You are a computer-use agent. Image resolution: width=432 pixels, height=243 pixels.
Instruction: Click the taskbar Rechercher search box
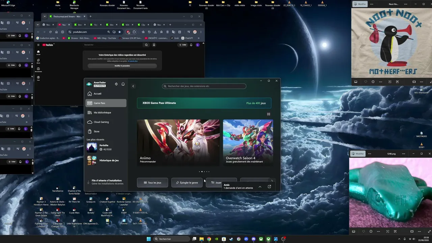[171, 239]
